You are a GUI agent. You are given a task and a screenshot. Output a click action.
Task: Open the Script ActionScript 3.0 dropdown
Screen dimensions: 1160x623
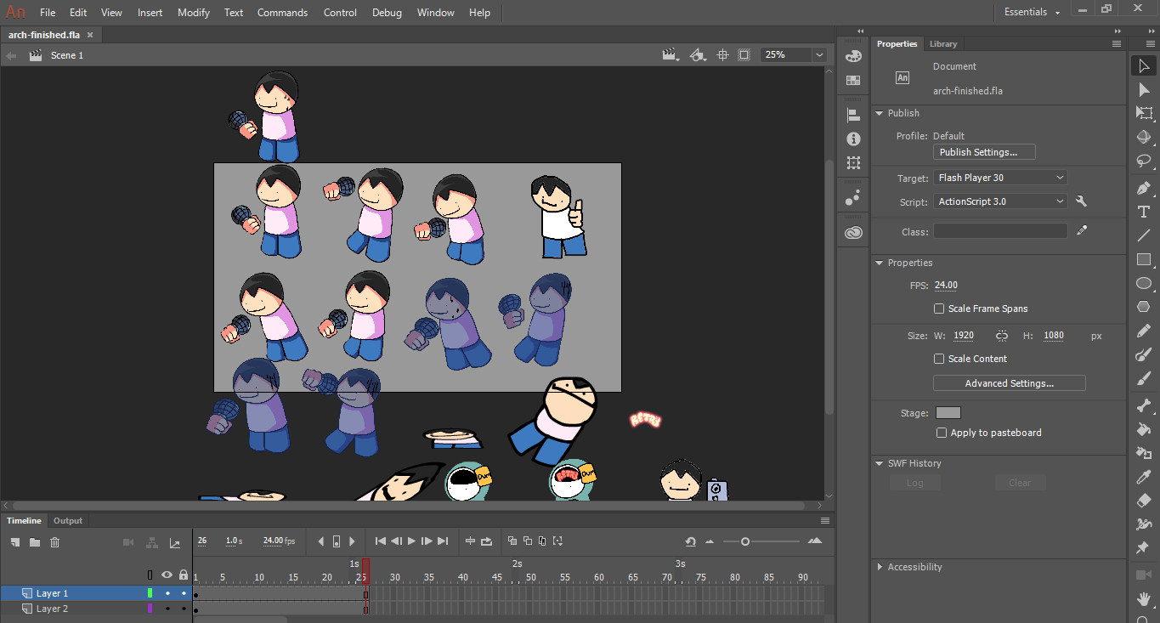point(1000,201)
